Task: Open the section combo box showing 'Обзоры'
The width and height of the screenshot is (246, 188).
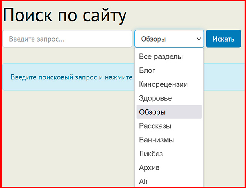Action: tap(164, 39)
